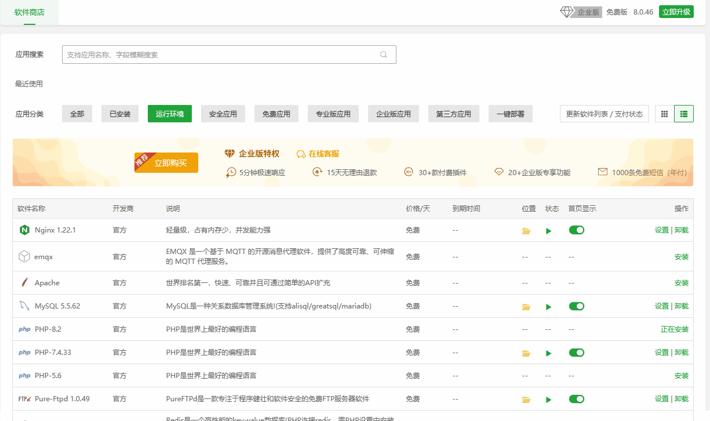The width and height of the screenshot is (710, 421).
Task: Uninstall PHP-7.4.33 via 卸载 link
Action: tap(682, 353)
